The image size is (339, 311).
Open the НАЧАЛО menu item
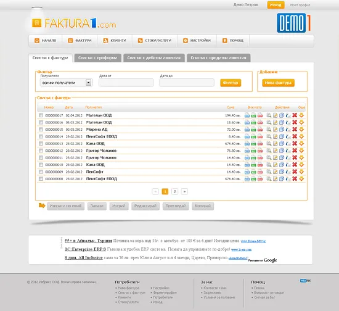(46, 41)
